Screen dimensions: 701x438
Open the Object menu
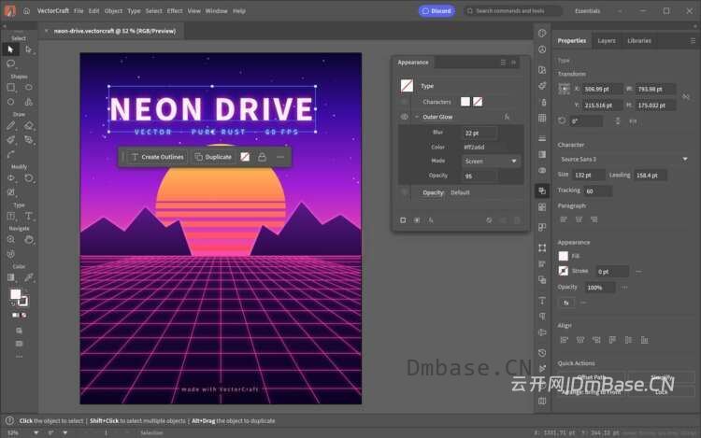click(x=113, y=10)
